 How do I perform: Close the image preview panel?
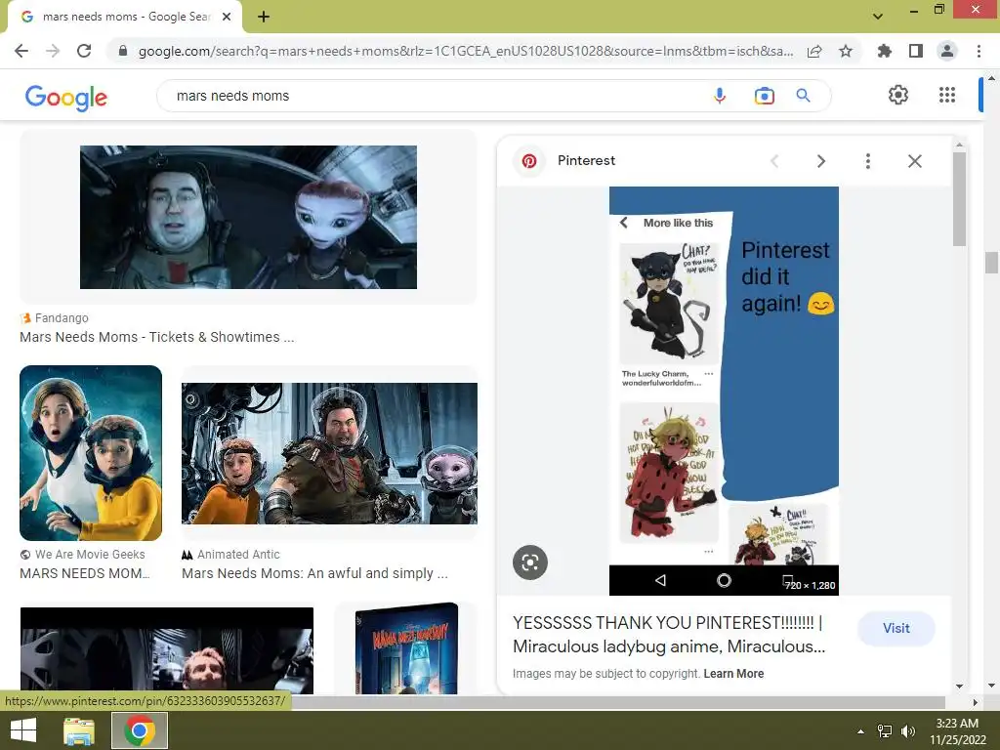(914, 161)
